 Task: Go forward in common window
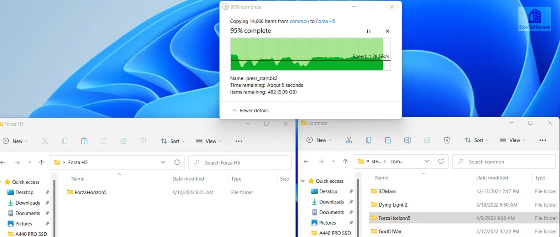click(321, 162)
